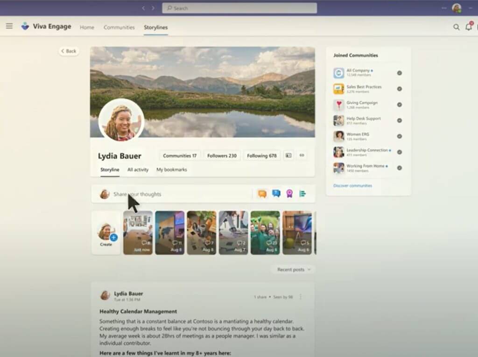The image size is (478, 357).
Task: Click the Discover communities link
Action: point(352,186)
